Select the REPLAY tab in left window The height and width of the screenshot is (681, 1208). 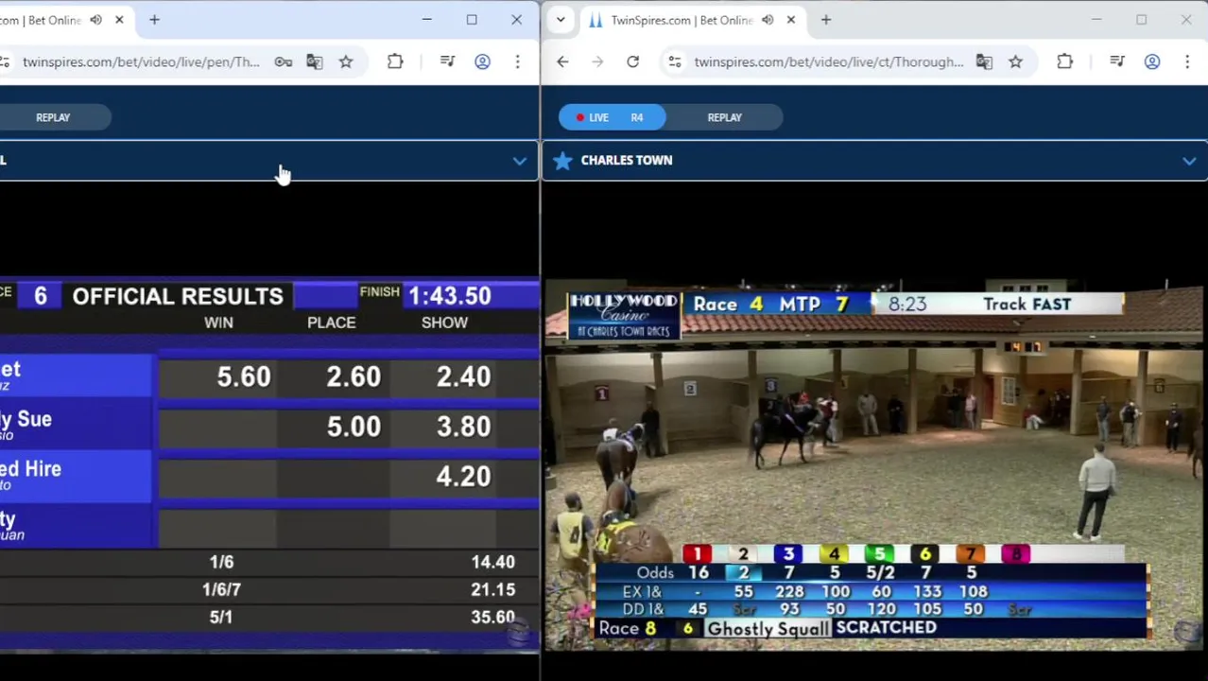click(53, 117)
